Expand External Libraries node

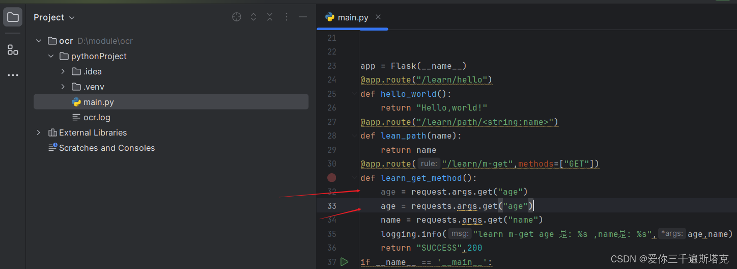(39, 132)
